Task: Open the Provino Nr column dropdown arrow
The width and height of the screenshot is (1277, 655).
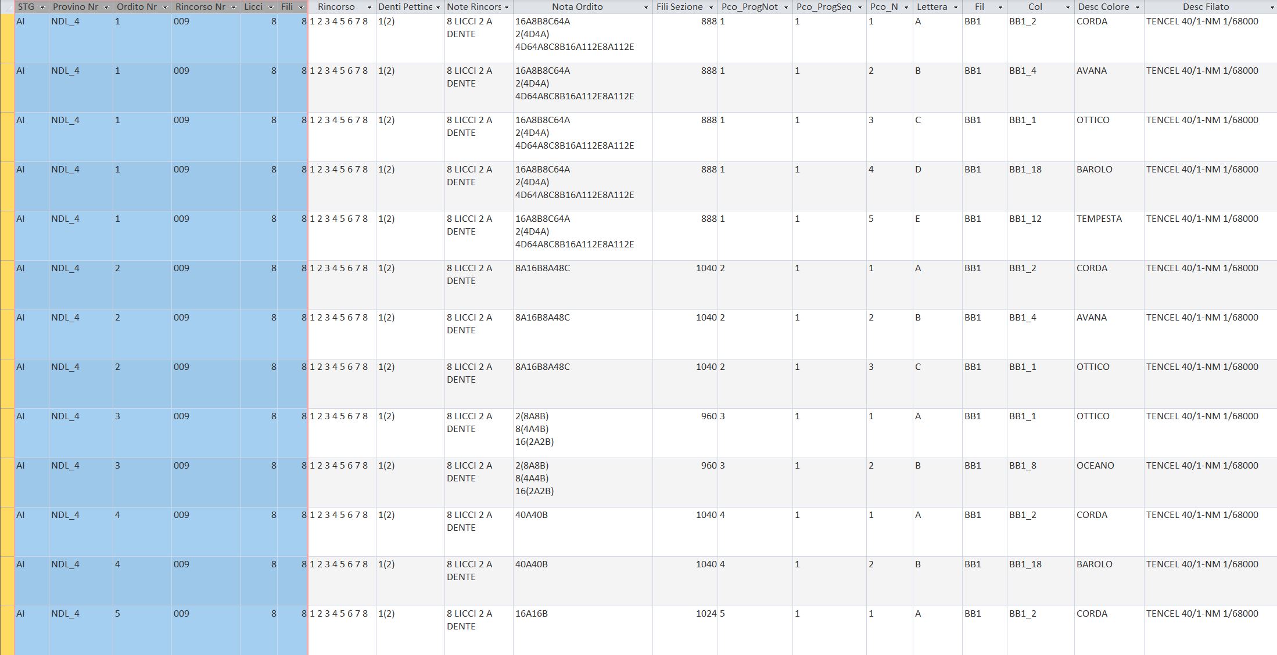Action: (x=106, y=7)
